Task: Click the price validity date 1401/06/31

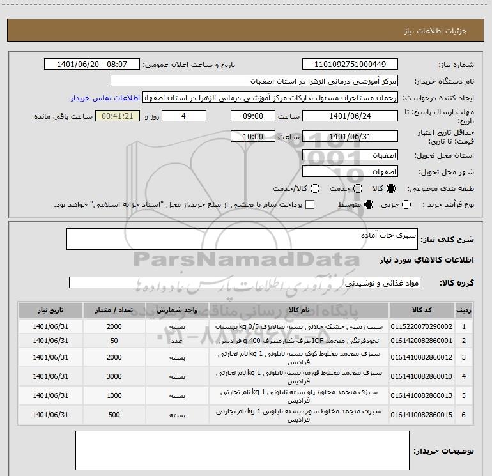Action: (350, 136)
